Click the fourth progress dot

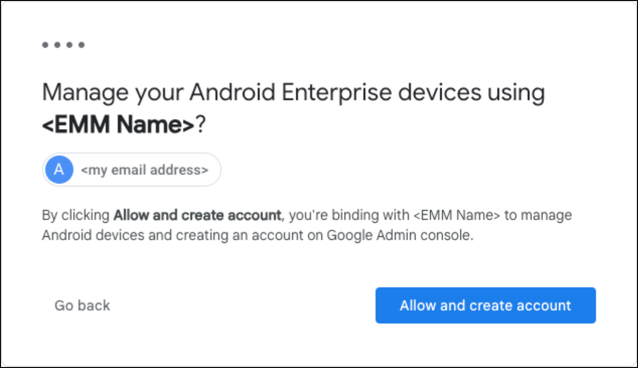82,45
